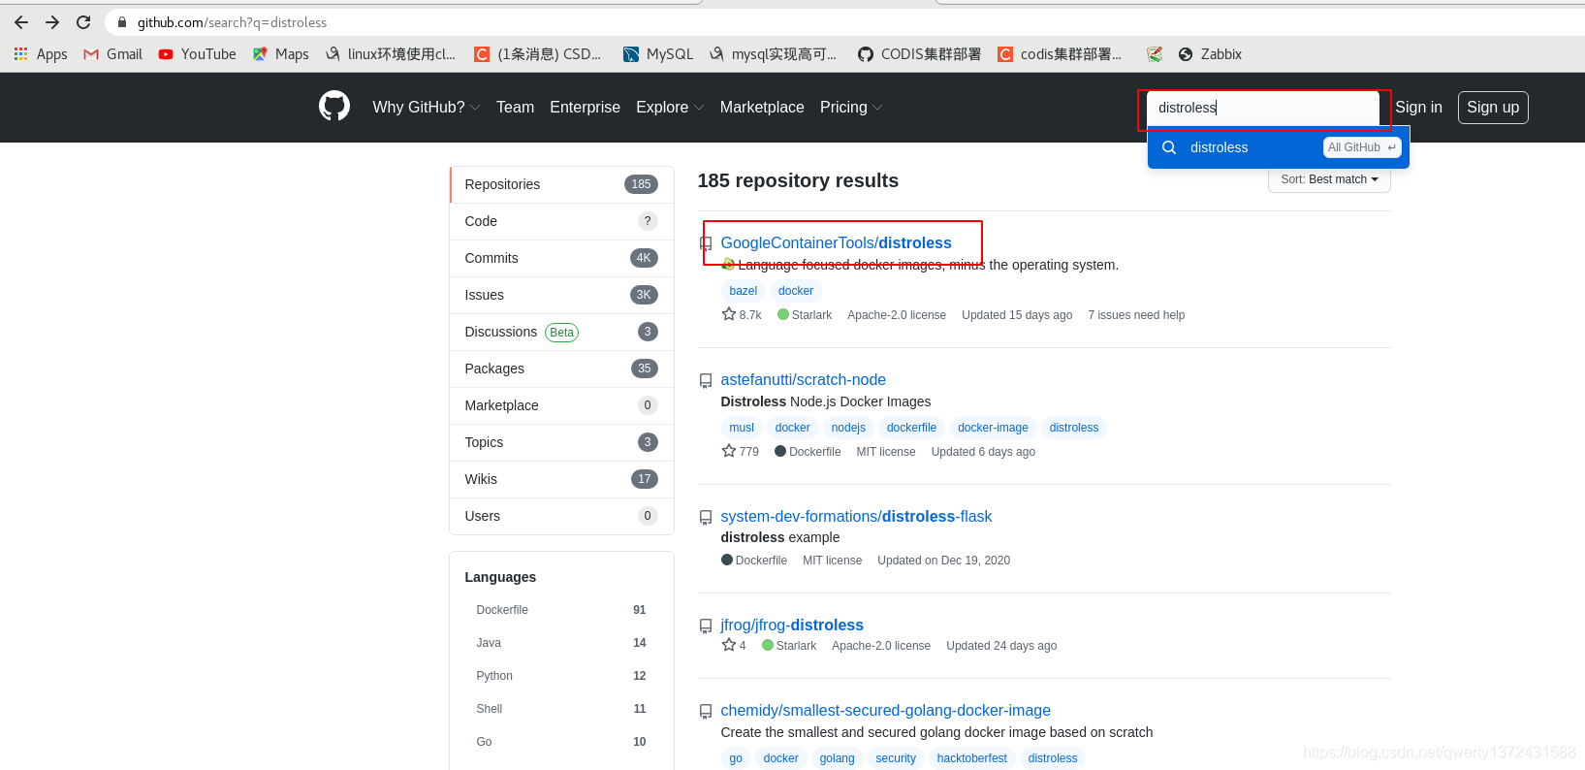The height and width of the screenshot is (770, 1585).
Task: Filter results by Go language
Action: coord(561,742)
